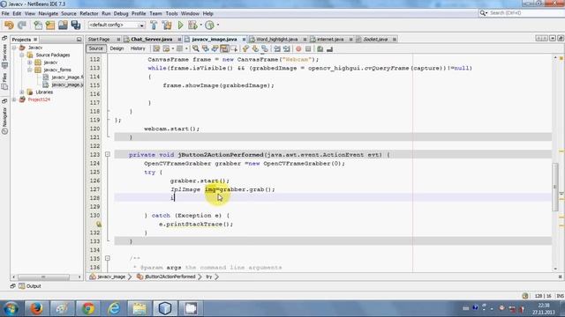Open Firefox from the taskbar
The height and width of the screenshot is (317, 565).
pos(36,308)
